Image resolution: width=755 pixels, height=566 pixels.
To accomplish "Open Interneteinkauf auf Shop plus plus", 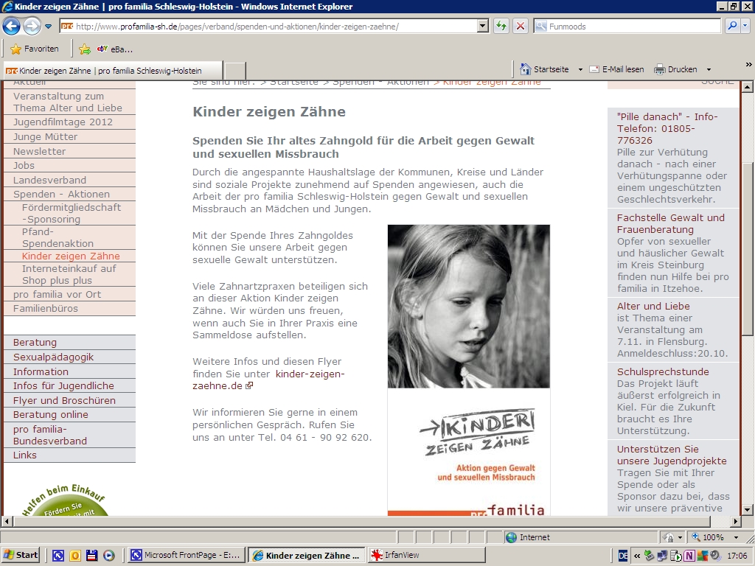I will click(69, 274).
